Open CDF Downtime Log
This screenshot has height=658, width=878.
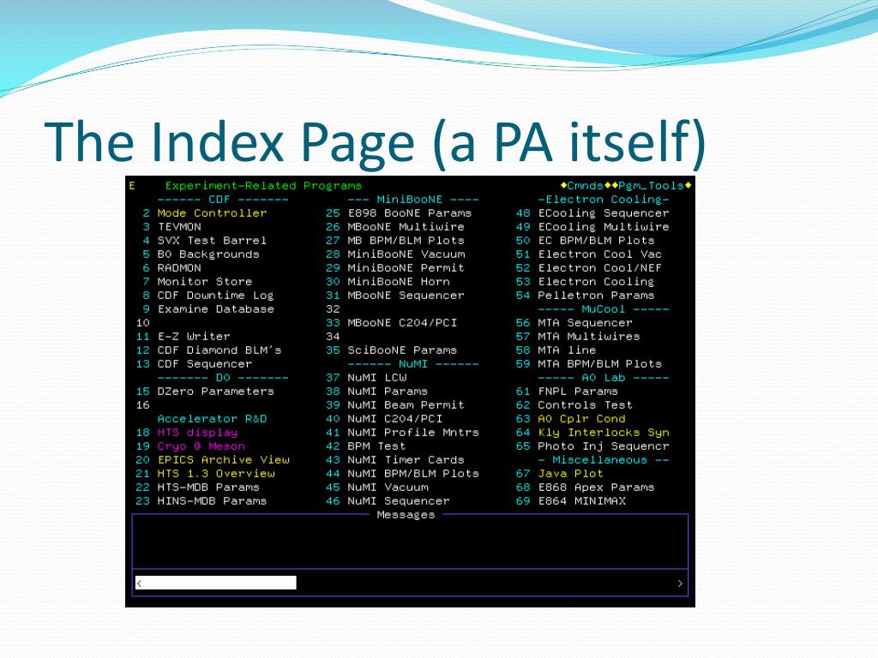(x=215, y=295)
